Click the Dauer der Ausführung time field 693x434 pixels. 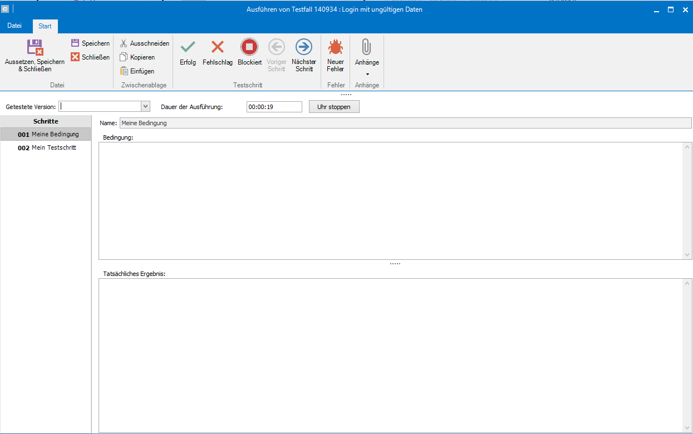click(x=274, y=107)
